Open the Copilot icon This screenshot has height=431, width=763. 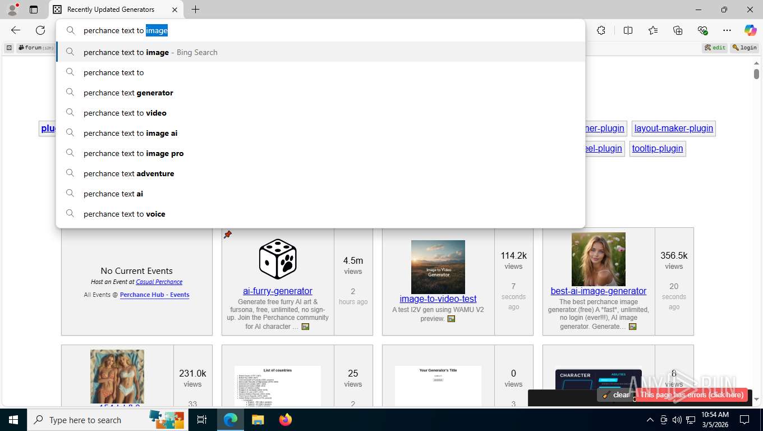click(x=751, y=30)
